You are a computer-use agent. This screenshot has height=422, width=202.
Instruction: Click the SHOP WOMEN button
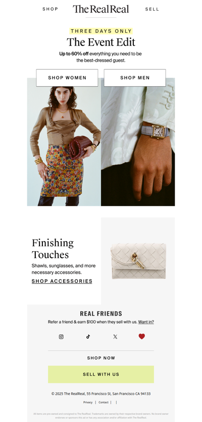click(67, 78)
